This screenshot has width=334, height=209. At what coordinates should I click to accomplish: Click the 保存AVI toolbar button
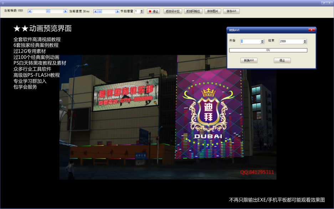point(231,11)
